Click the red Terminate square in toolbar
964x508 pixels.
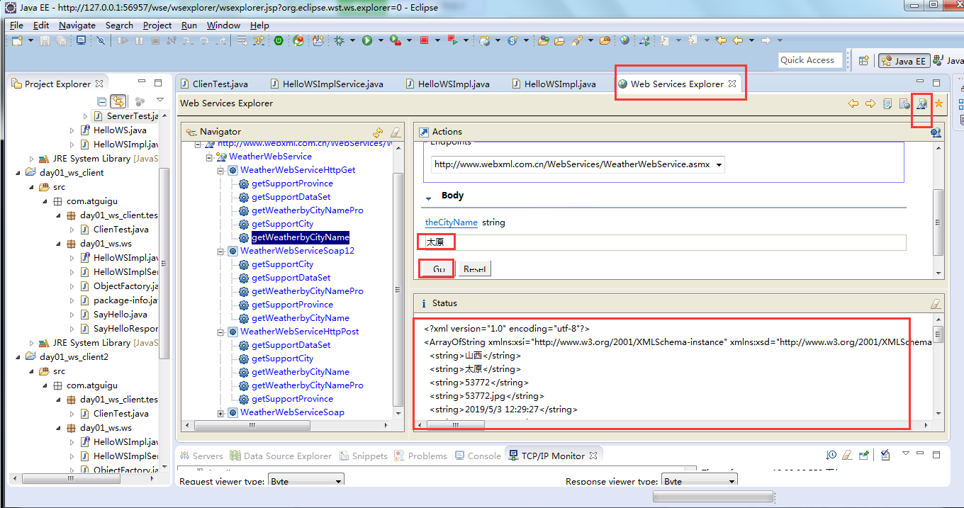click(x=424, y=40)
